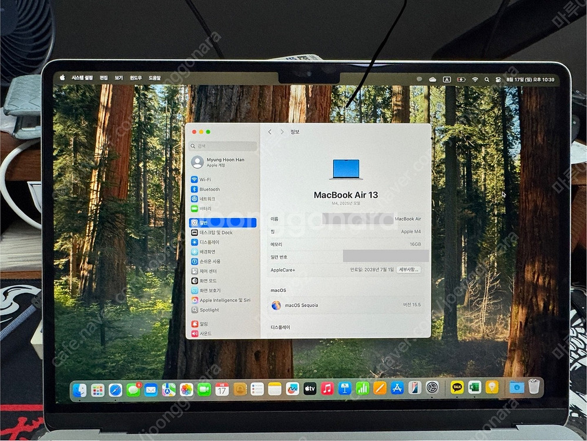The image size is (587, 441).
Task: Open Keynote from the Dock
Action: pyautogui.click(x=345, y=389)
